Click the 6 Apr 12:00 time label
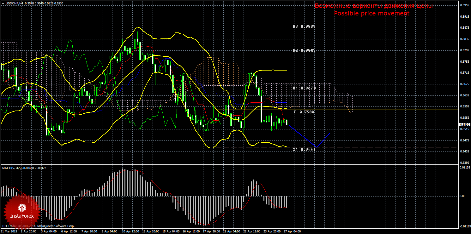This screenshot has height=234, width=471. click(x=69, y=231)
